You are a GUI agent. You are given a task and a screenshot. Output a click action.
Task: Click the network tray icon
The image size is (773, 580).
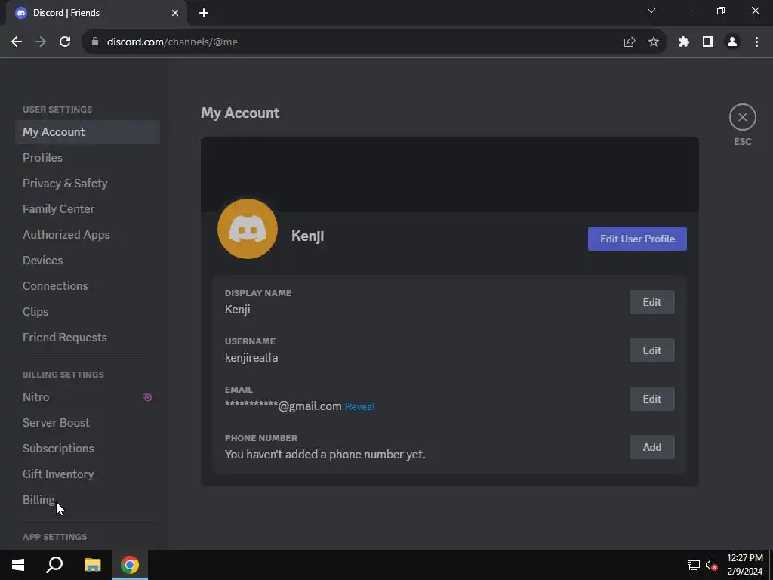(x=694, y=565)
